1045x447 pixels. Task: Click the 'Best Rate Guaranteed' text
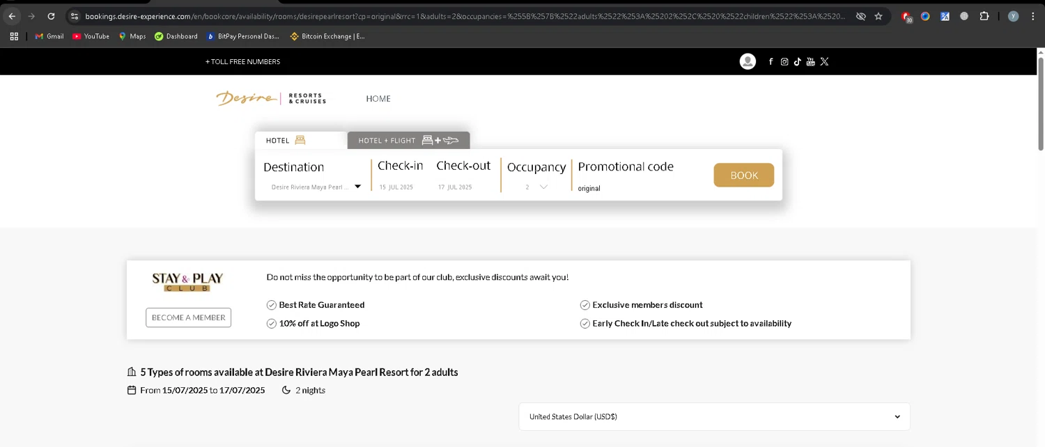click(x=322, y=305)
